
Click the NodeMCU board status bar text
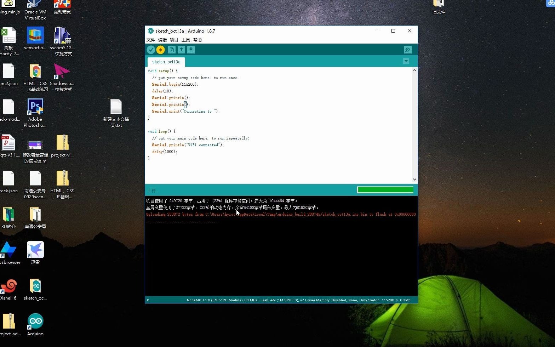pyautogui.click(x=298, y=300)
